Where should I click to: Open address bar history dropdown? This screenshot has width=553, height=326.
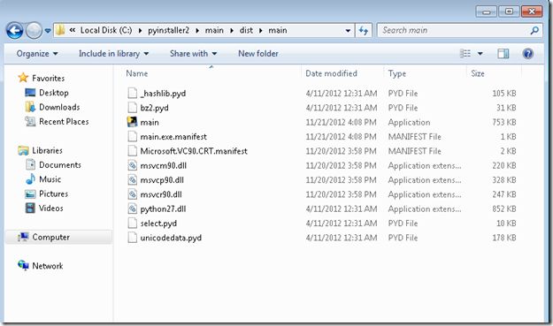tap(348, 31)
